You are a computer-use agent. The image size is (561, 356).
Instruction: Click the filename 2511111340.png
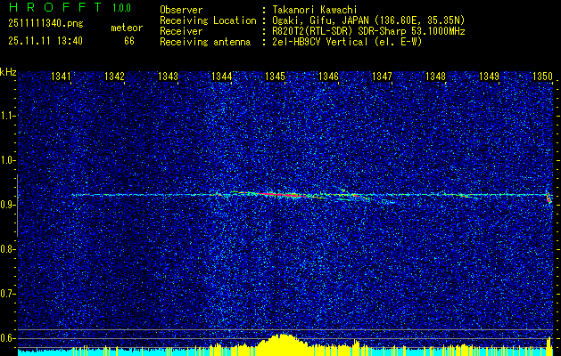tap(45, 24)
